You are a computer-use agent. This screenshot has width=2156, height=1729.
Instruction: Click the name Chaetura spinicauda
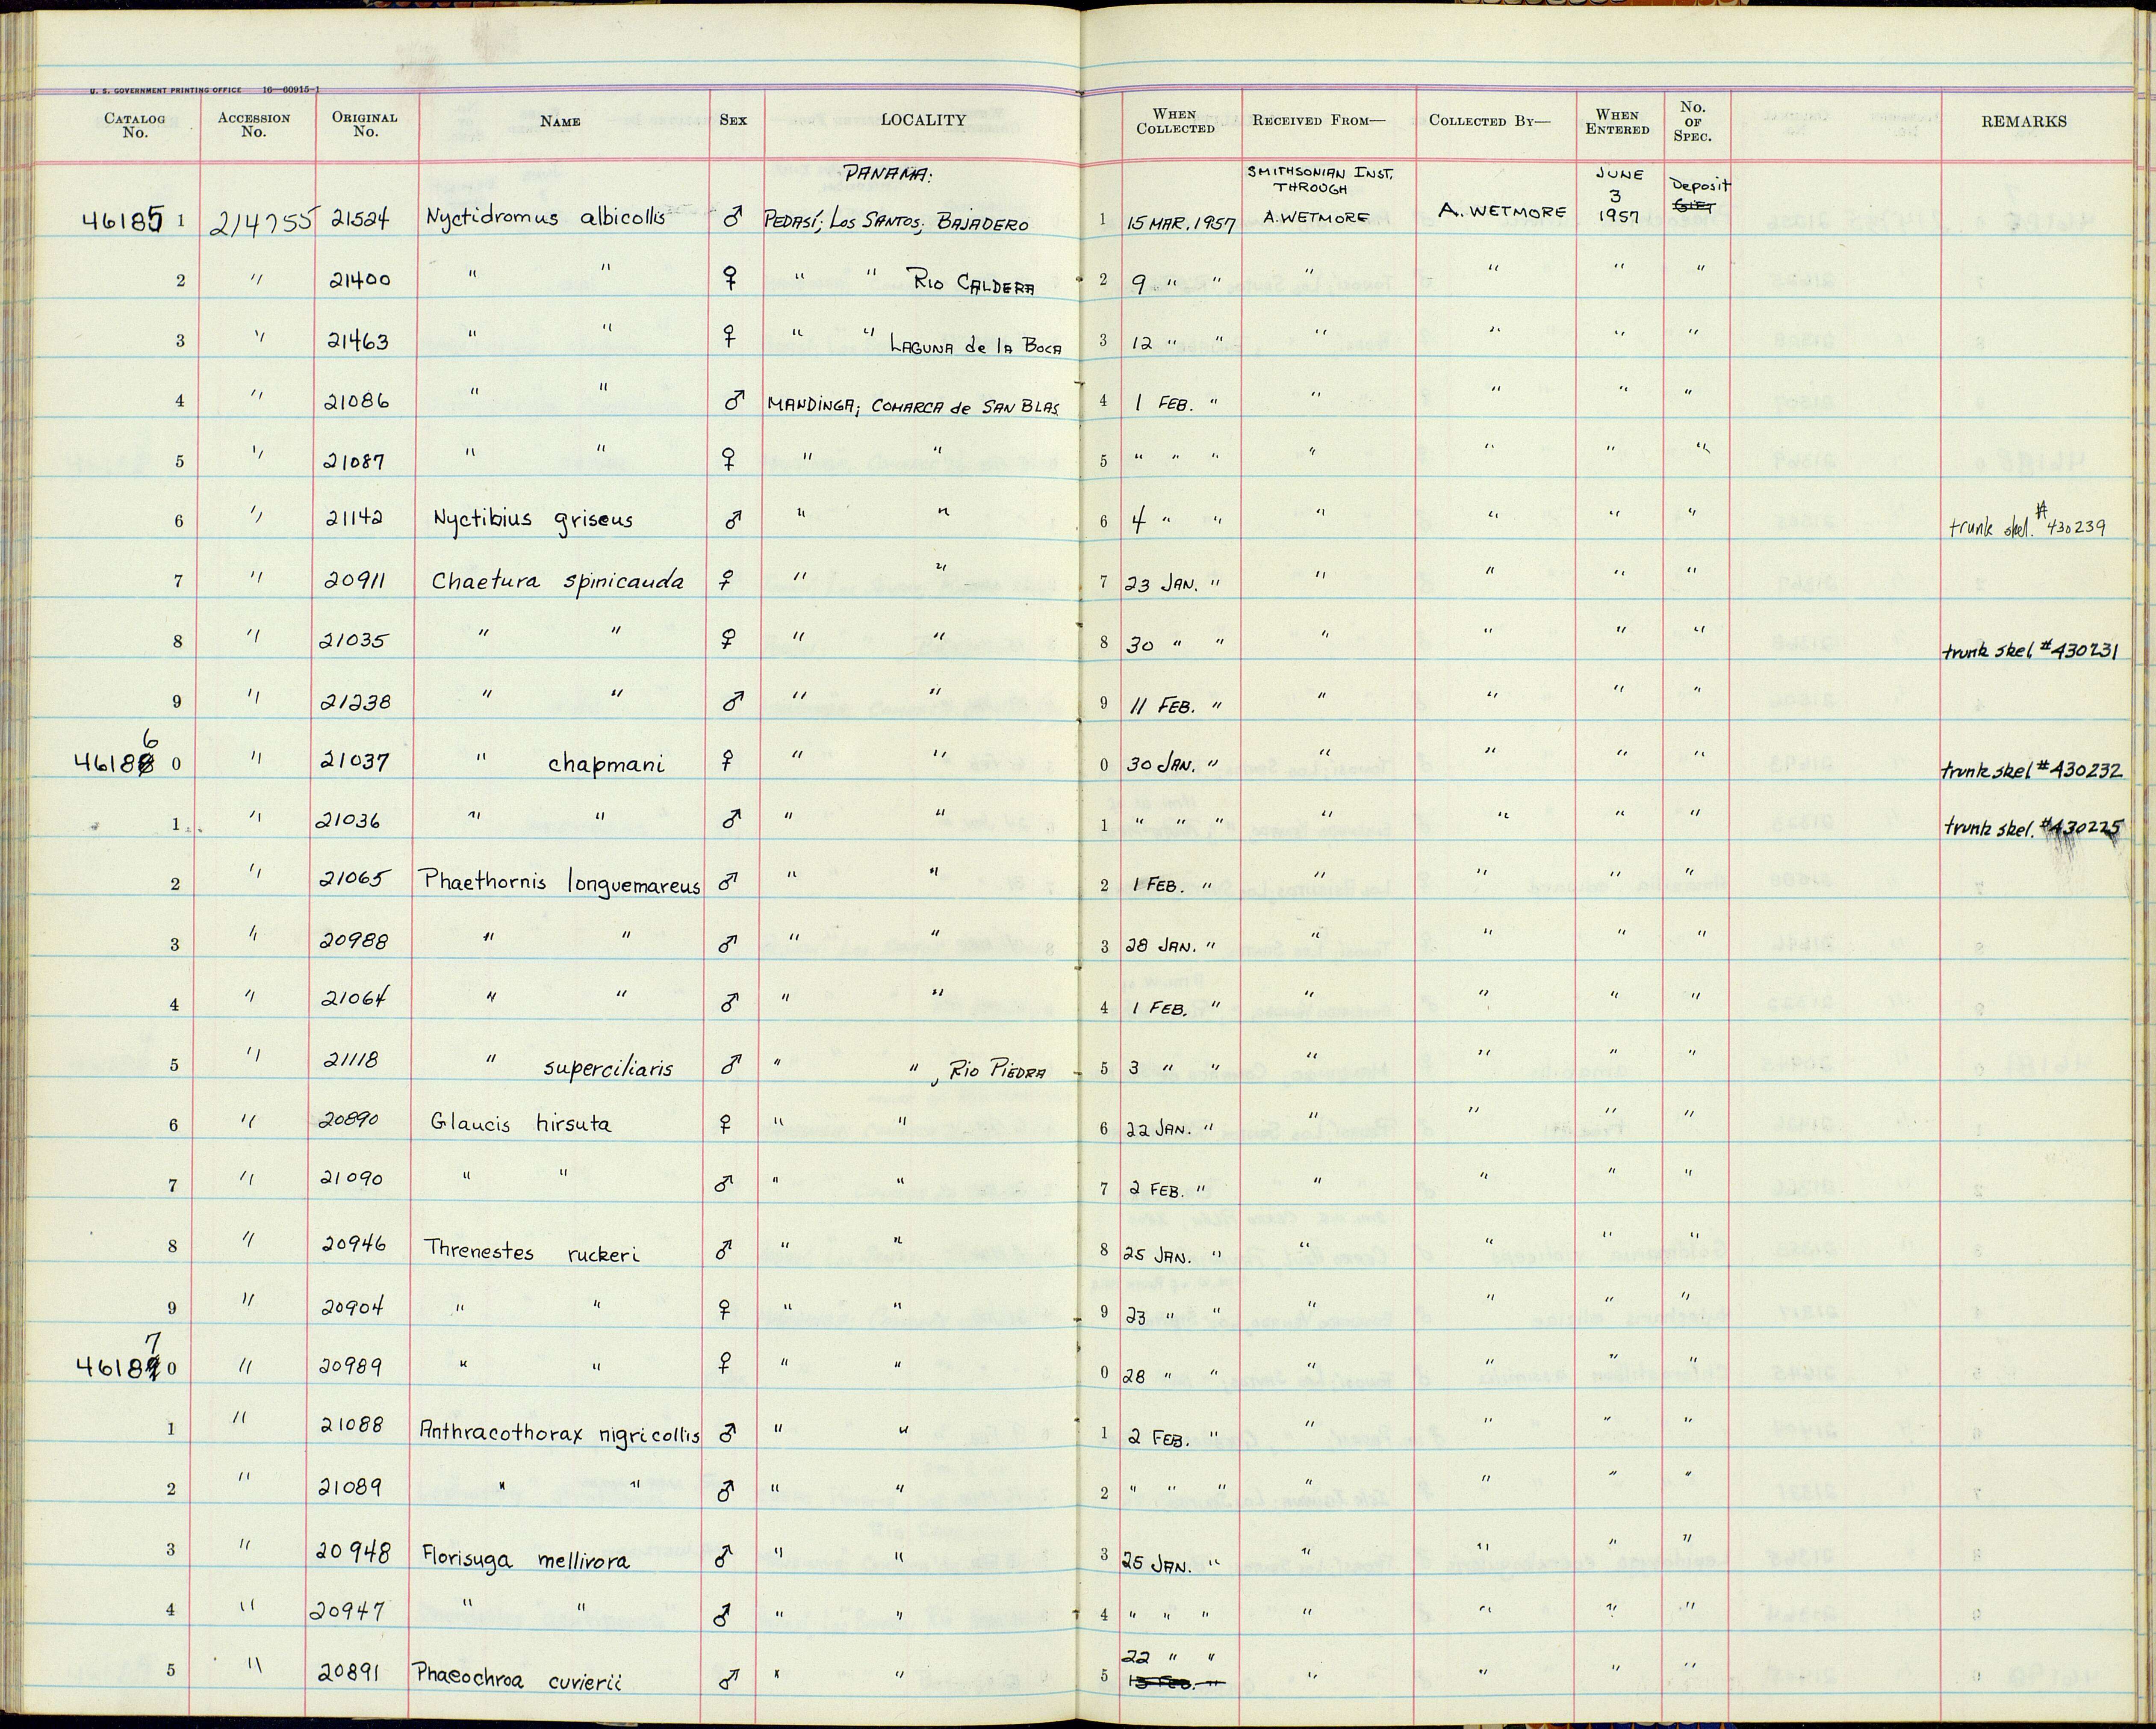(x=557, y=581)
